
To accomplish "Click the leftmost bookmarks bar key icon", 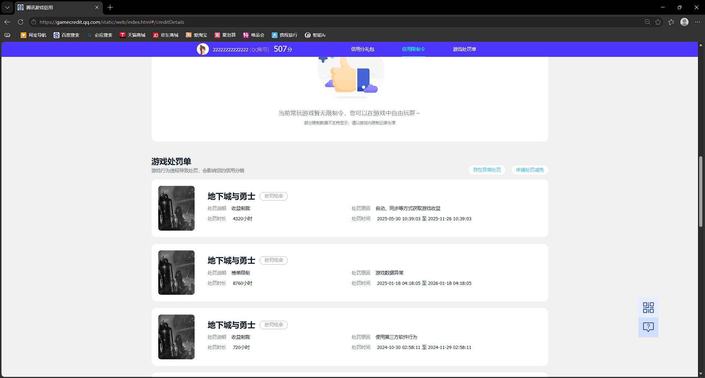I will 7,35.
